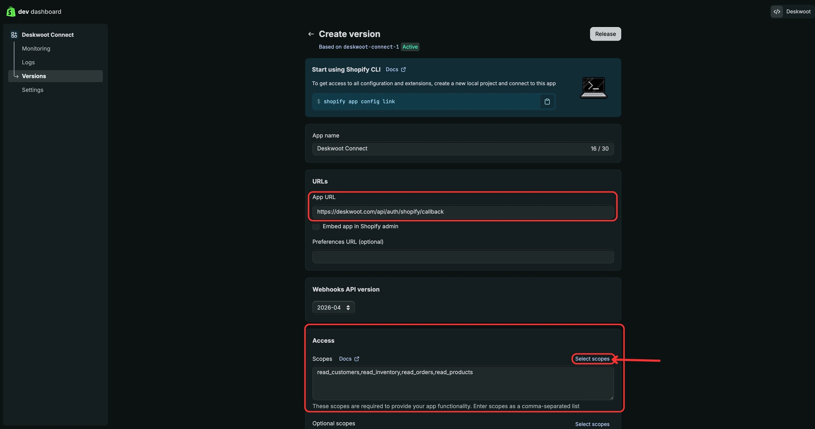
Task: Open Logs in the sidebar
Action: click(29, 63)
